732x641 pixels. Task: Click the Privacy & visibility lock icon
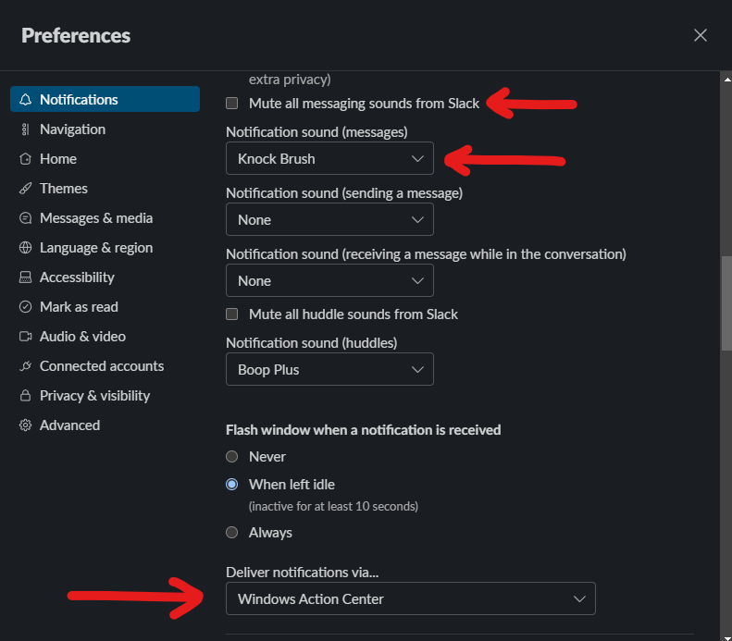(x=25, y=396)
